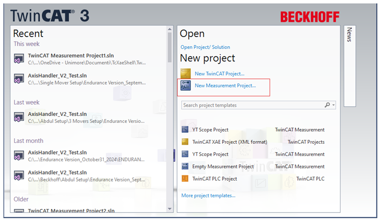Click TwinCAT Measurement label beside Empty Measurement Project
Image resolution: width=380 pixels, height=221 pixels.
[x=300, y=166]
